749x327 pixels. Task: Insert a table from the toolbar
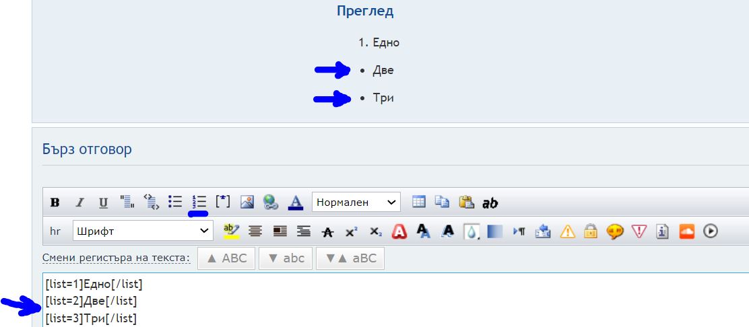419,202
